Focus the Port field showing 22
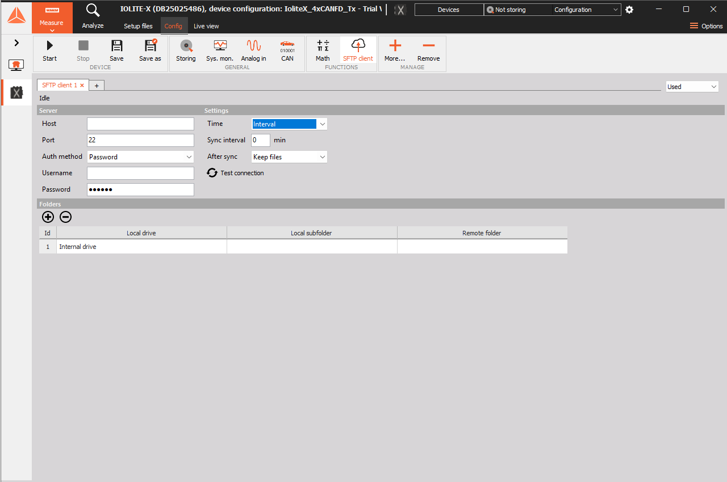Screen dimensions: 727x482 tap(141, 141)
